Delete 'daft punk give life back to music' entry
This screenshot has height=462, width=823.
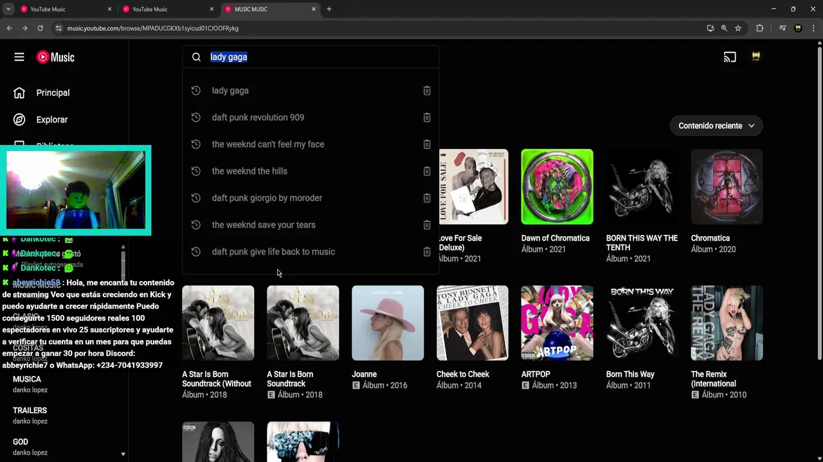coord(427,252)
